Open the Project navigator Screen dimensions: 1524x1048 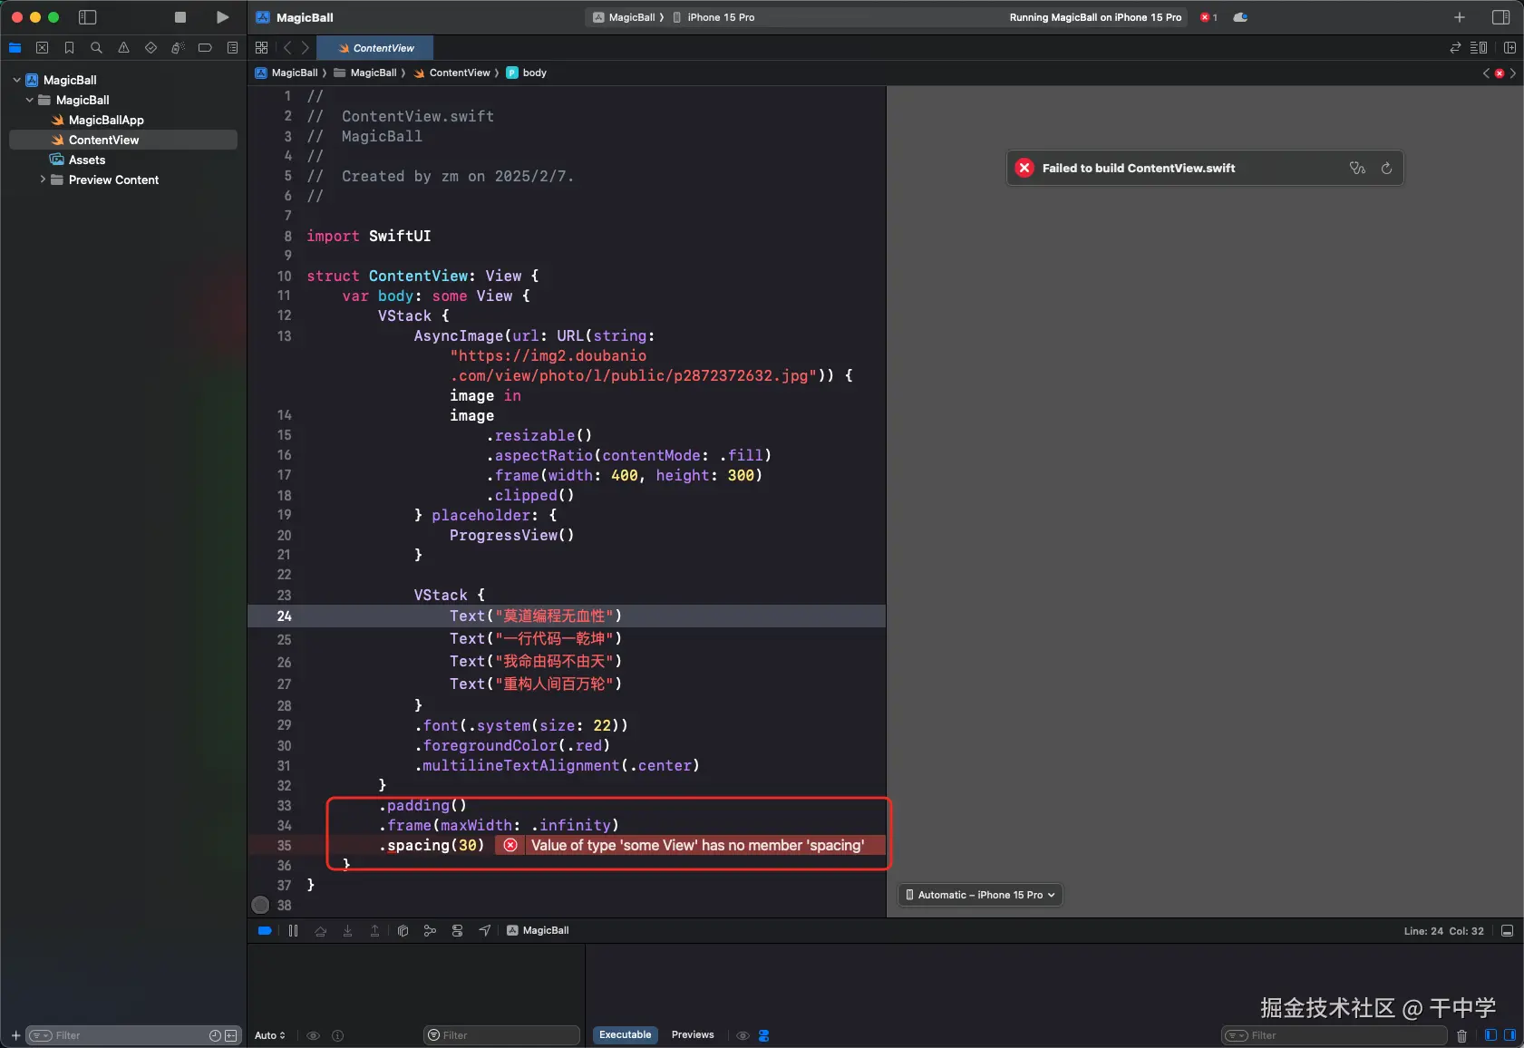click(x=15, y=48)
